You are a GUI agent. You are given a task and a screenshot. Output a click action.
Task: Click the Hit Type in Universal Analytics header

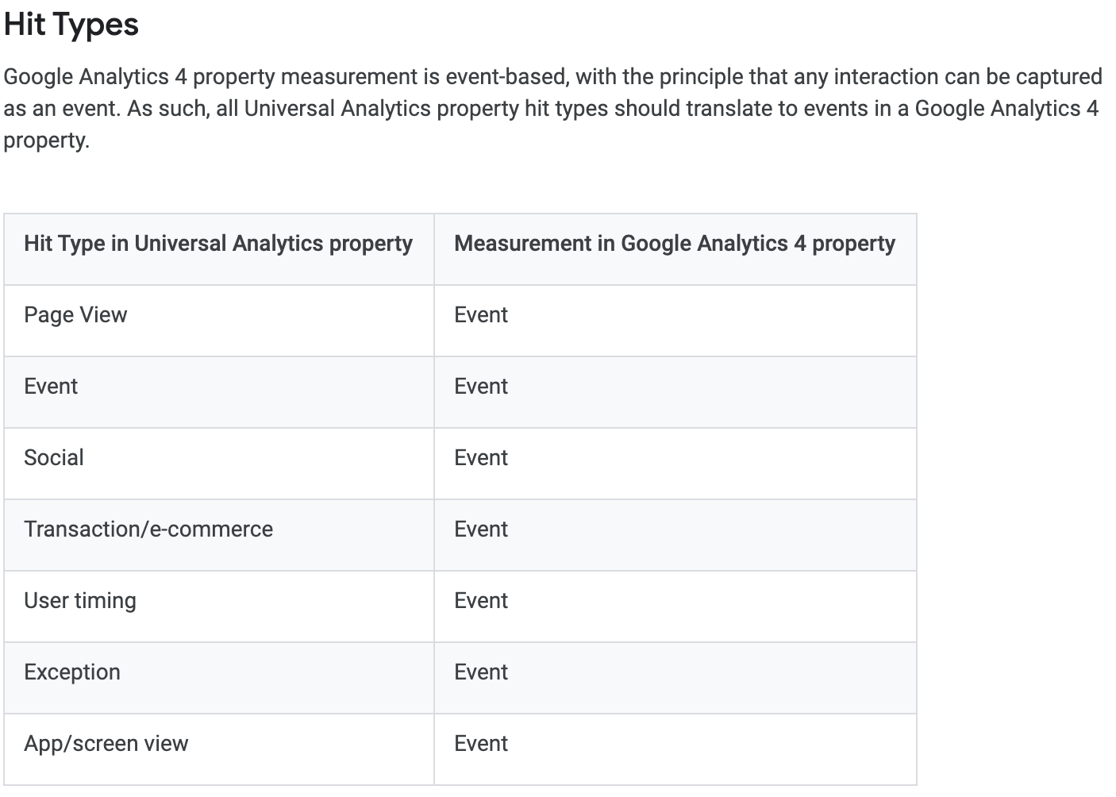coord(219,249)
